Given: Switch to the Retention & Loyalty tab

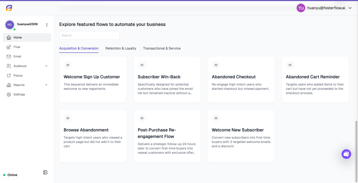Looking at the screenshot, I should click(x=121, y=48).
